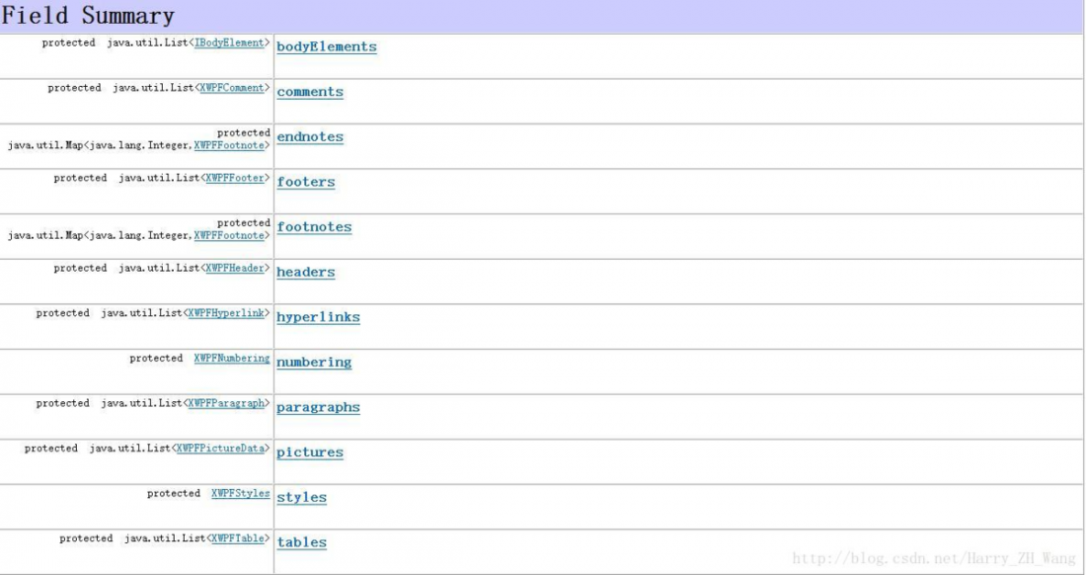Open the XWPFTable type link

tap(238, 538)
